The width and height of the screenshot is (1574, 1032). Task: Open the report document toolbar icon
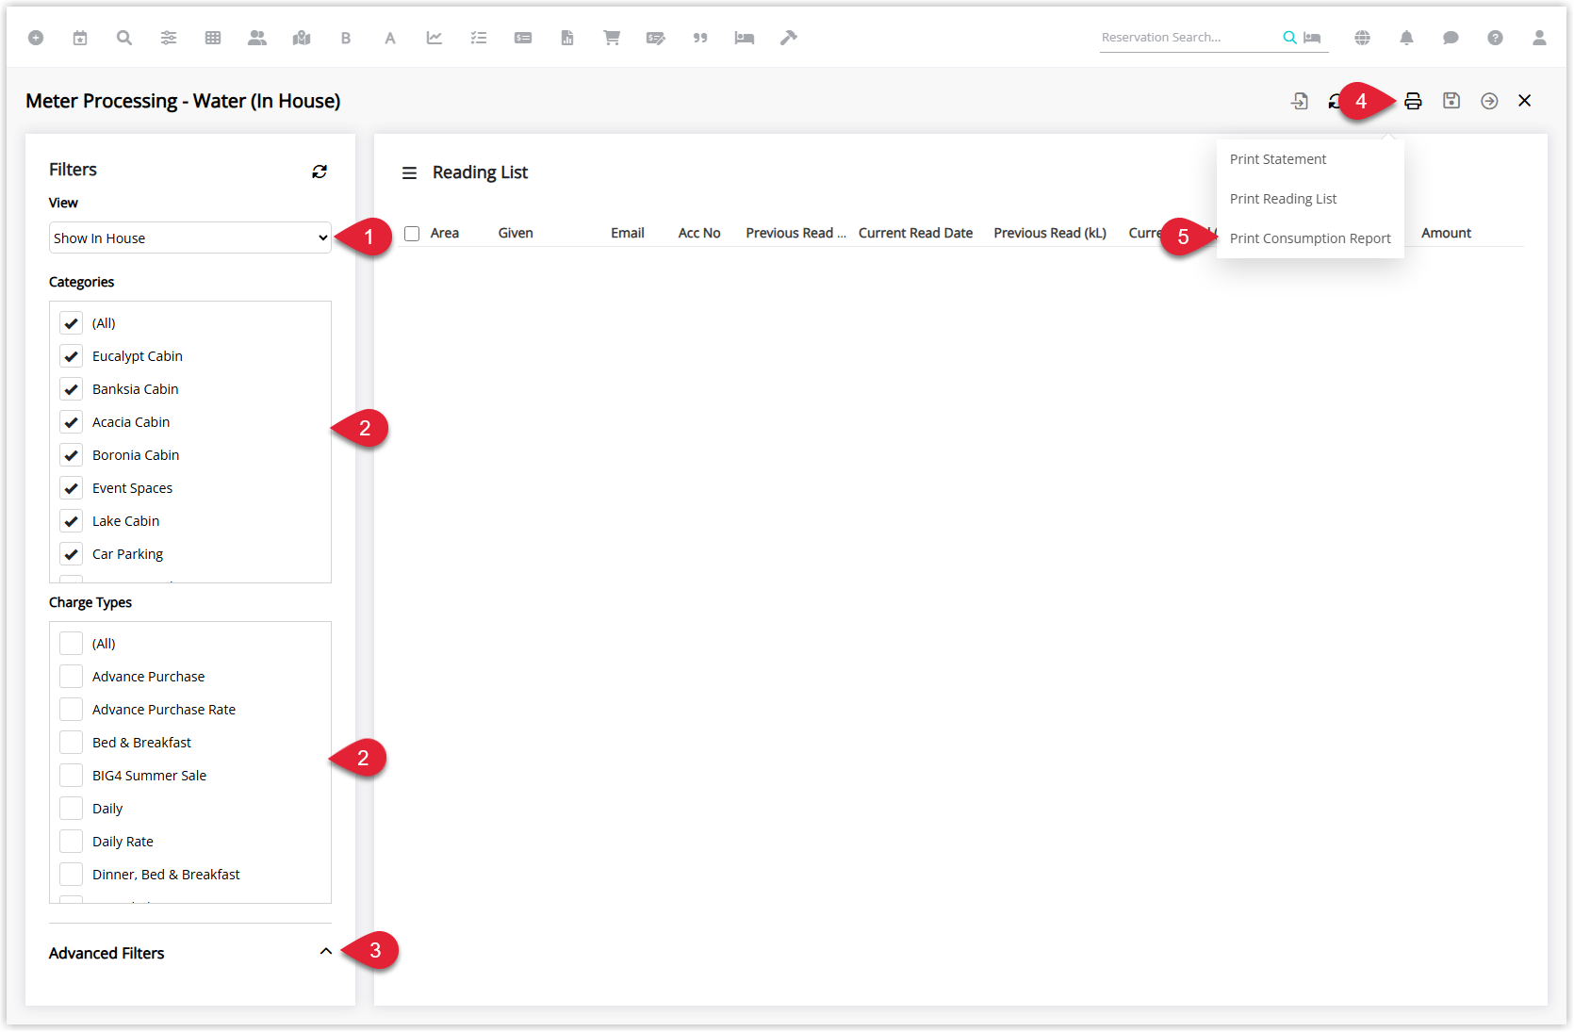(x=567, y=38)
